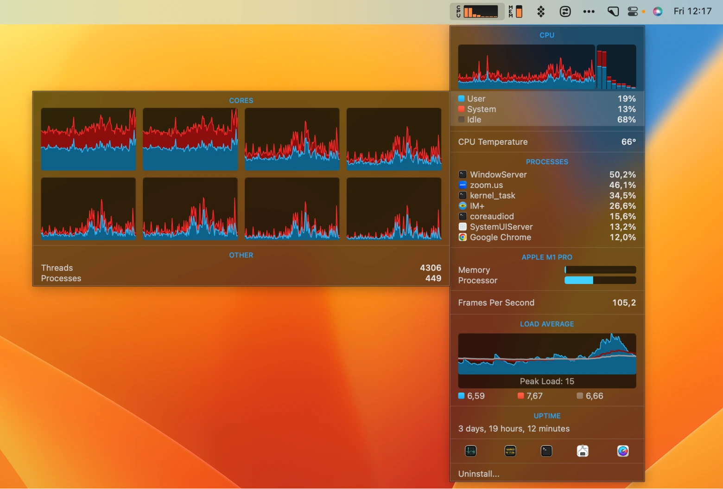Click the Processor usage bar
723x489 pixels.
600,280
